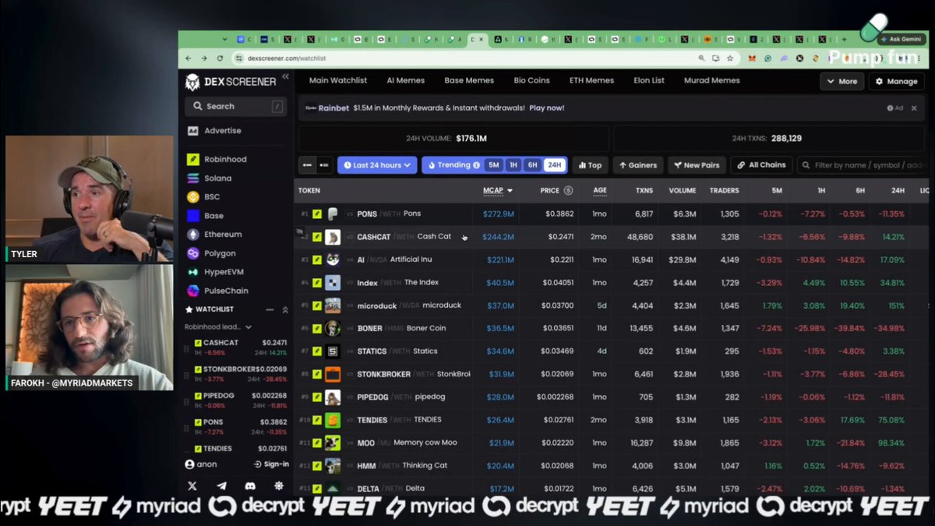Image resolution: width=935 pixels, height=526 pixels.
Task: Click the Filter by name / symbol field
Action: point(863,165)
